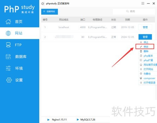Click the MySQL5.7.26 play icon

pyautogui.click(x=78, y=120)
